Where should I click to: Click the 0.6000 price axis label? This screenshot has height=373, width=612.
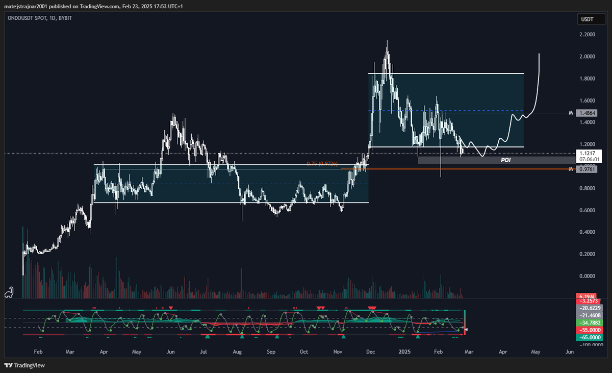tap(588, 210)
